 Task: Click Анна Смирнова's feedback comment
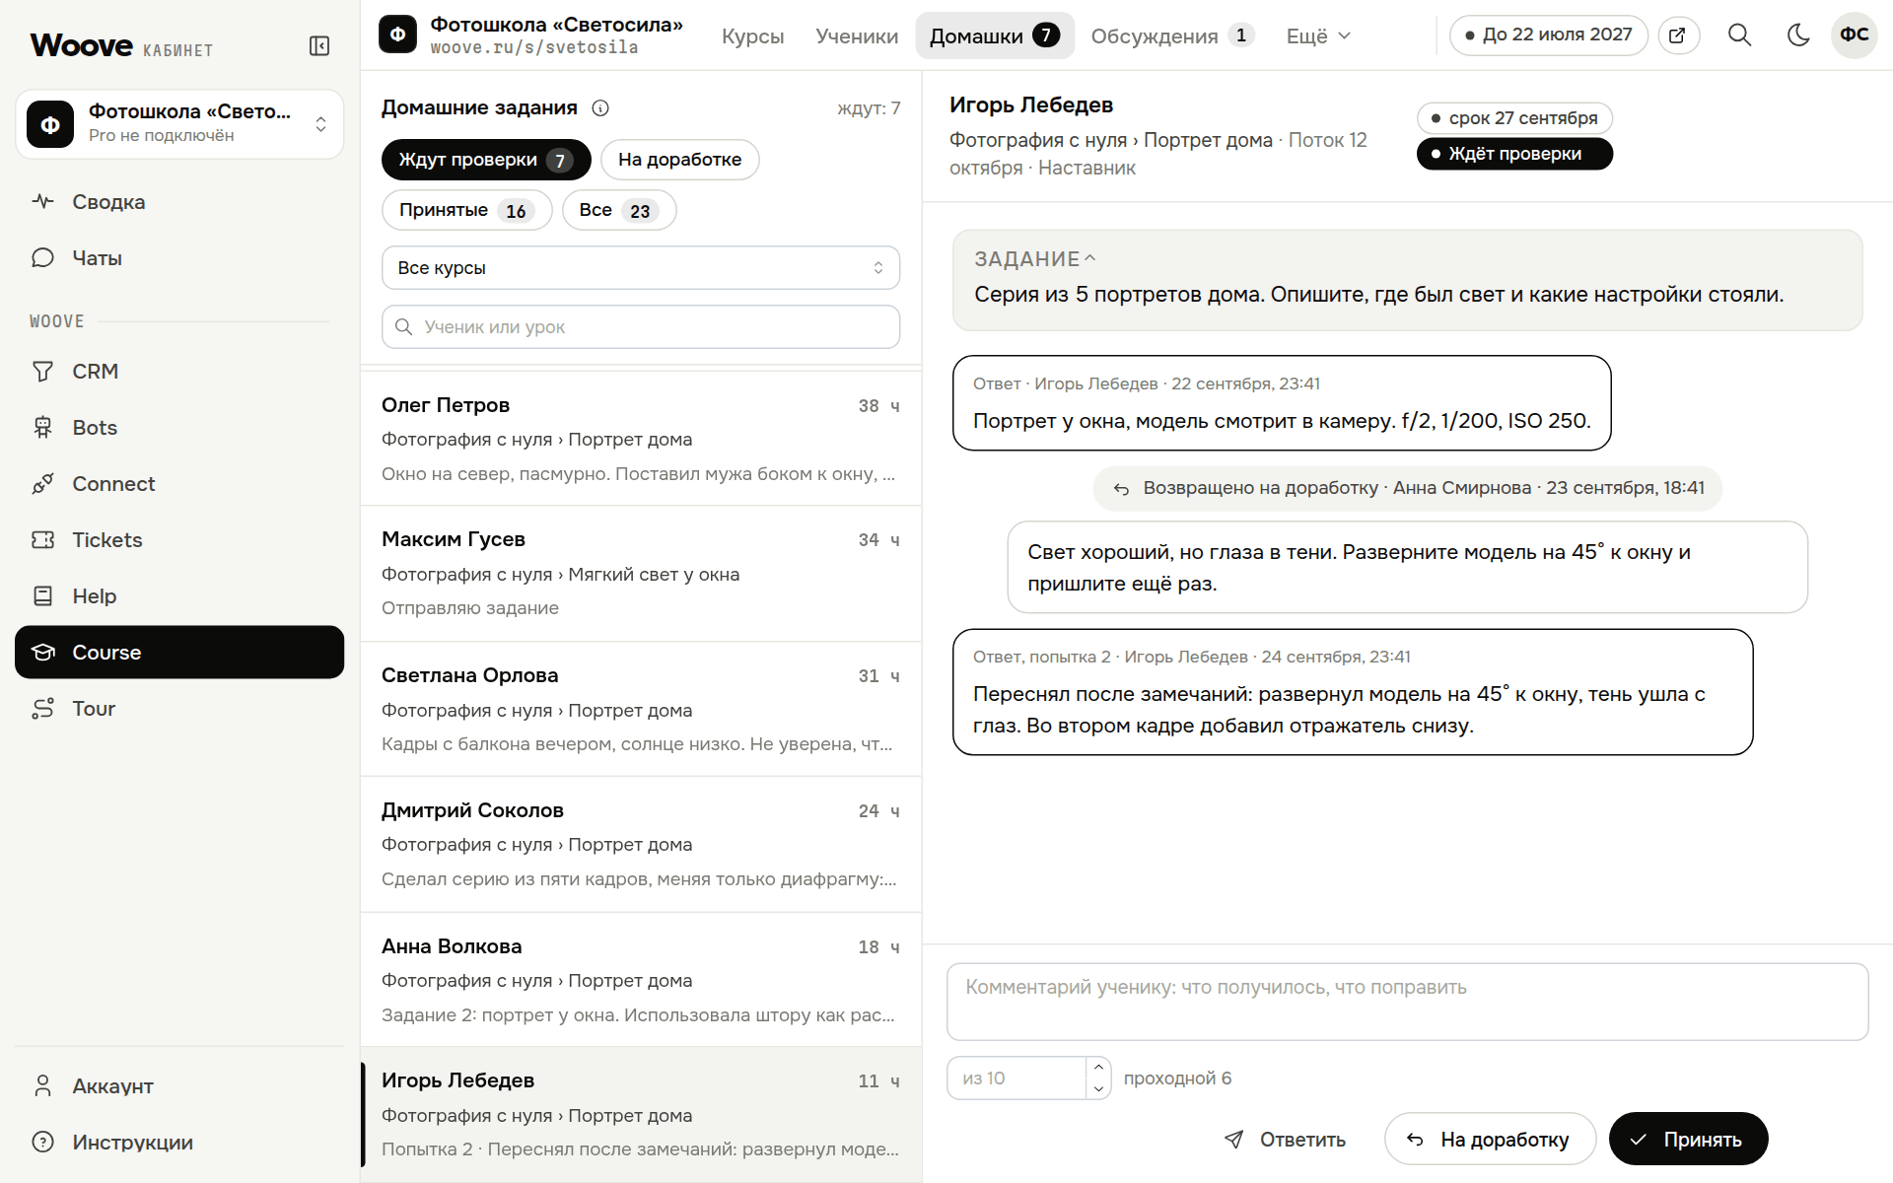pos(1408,568)
